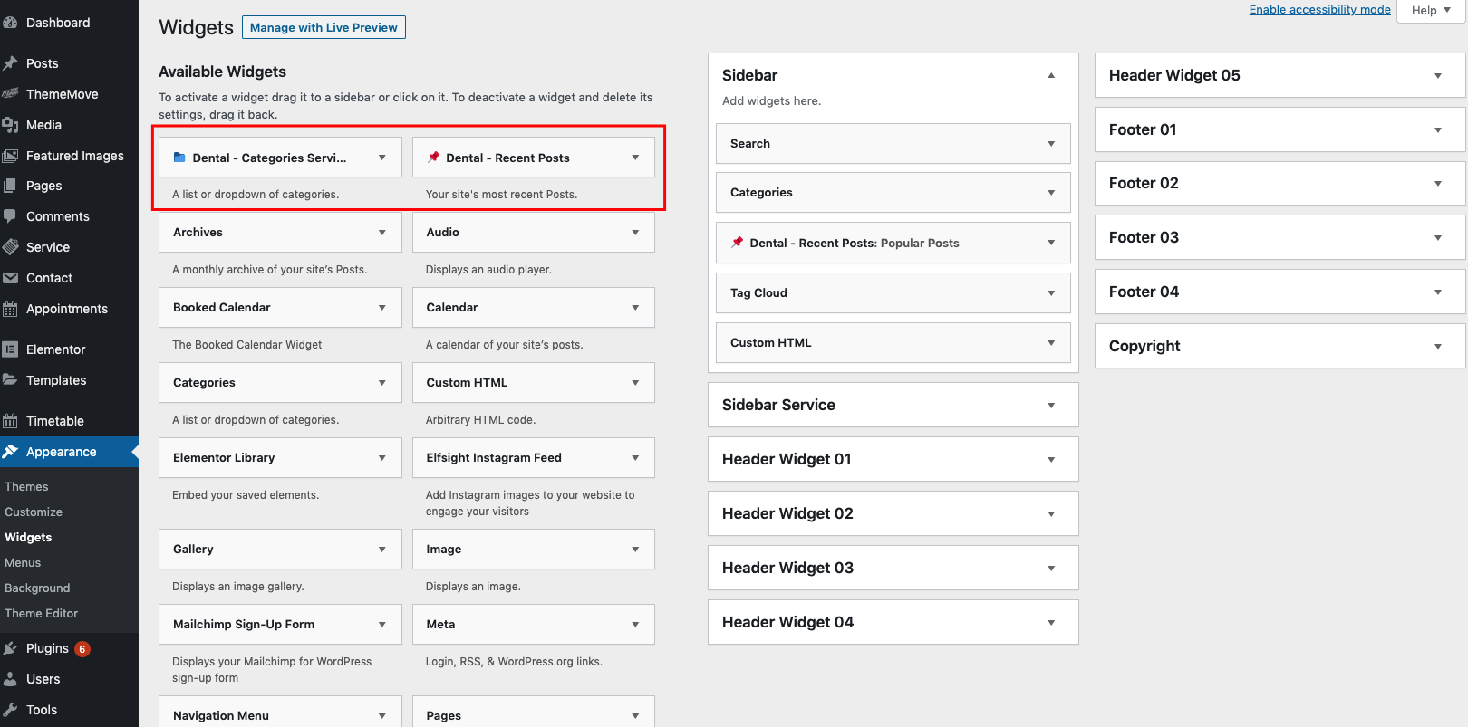Expand the Dental - Categories Servi... widget

click(382, 158)
